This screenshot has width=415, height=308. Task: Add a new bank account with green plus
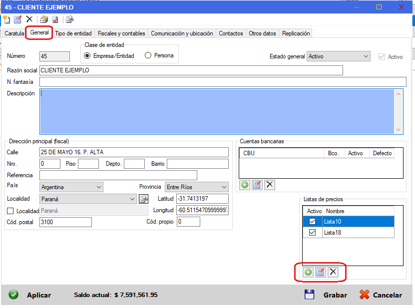[x=245, y=185]
